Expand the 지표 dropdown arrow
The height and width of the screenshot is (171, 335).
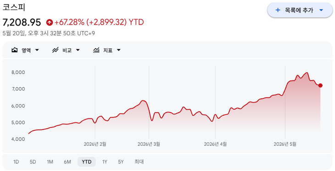pyautogui.click(x=119, y=50)
